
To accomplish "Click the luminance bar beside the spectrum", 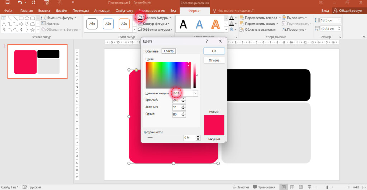I will [194, 75].
